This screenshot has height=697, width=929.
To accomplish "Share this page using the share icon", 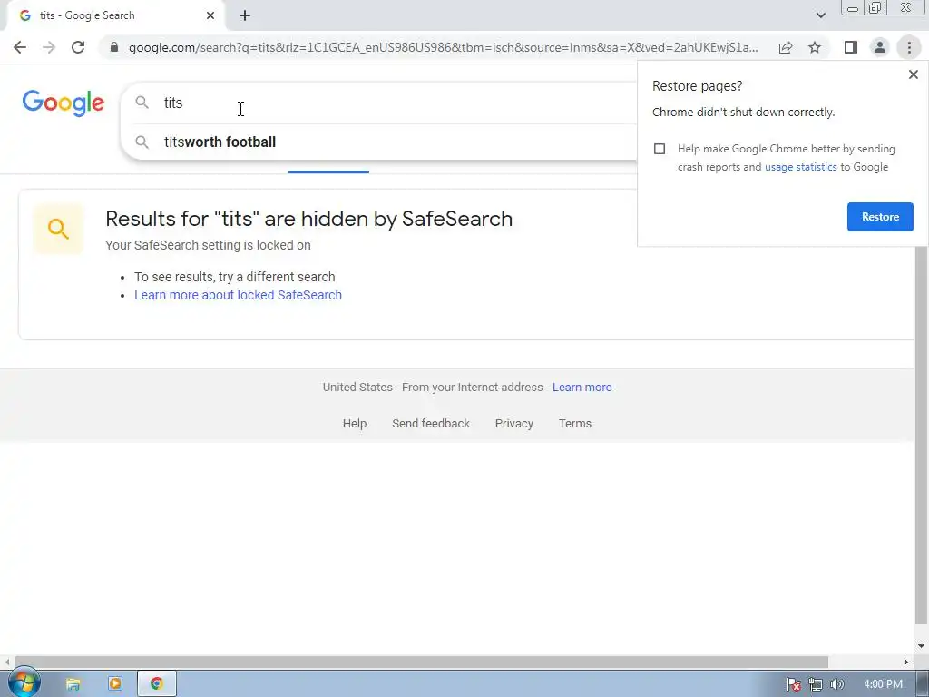I will coord(786,47).
